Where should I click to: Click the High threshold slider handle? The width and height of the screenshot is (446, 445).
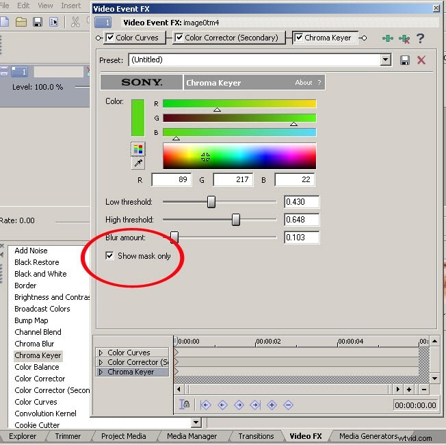coord(236,220)
